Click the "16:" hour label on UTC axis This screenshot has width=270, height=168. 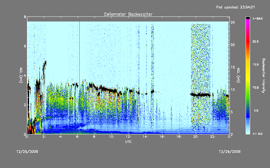162,137
